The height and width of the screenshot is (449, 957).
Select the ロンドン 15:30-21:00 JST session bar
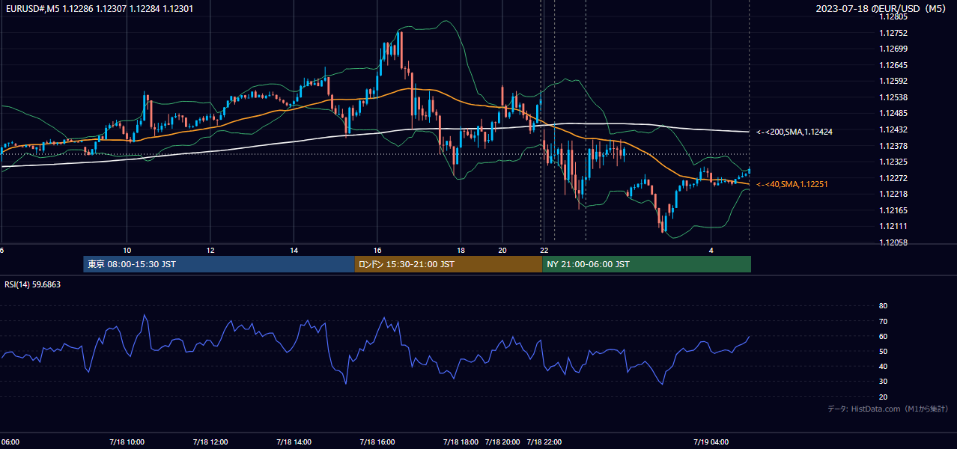(x=449, y=264)
